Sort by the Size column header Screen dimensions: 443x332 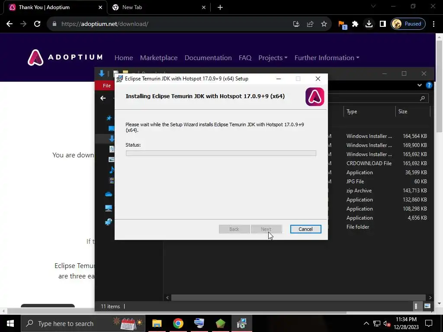[412, 112]
